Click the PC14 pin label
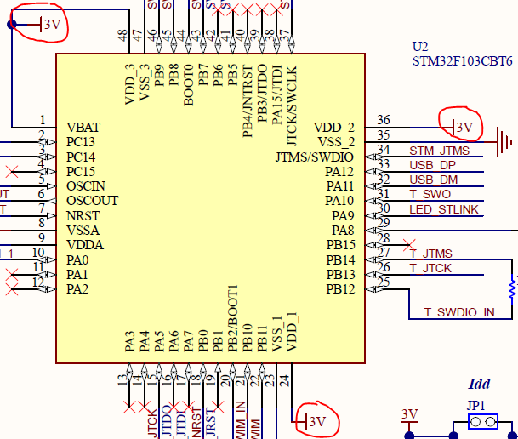This screenshot has height=439, width=518. coord(81,157)
